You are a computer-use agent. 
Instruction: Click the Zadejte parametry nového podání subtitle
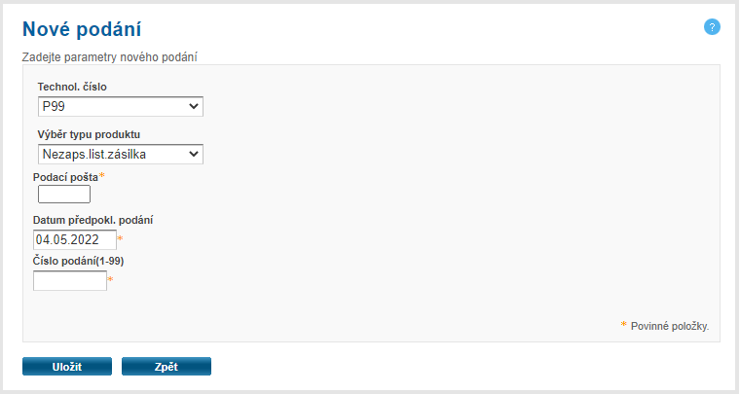(x=117, y=57)
